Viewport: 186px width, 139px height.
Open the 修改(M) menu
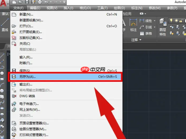[155, 8]
